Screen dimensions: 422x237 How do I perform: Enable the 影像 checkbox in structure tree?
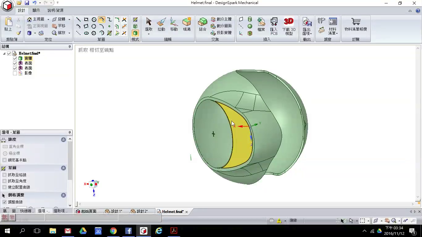[x=15, y=73]
